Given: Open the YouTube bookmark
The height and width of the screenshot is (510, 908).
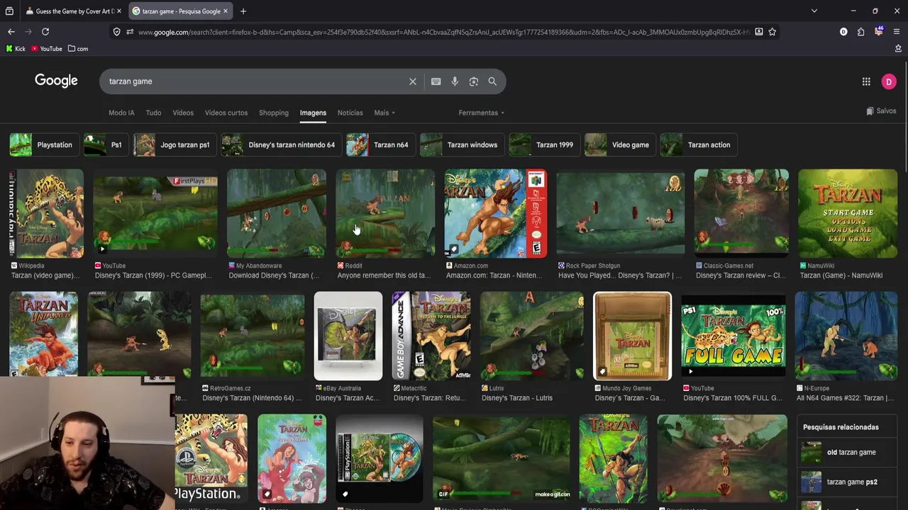Looking at the screenshot, I should tap(46, 49).
